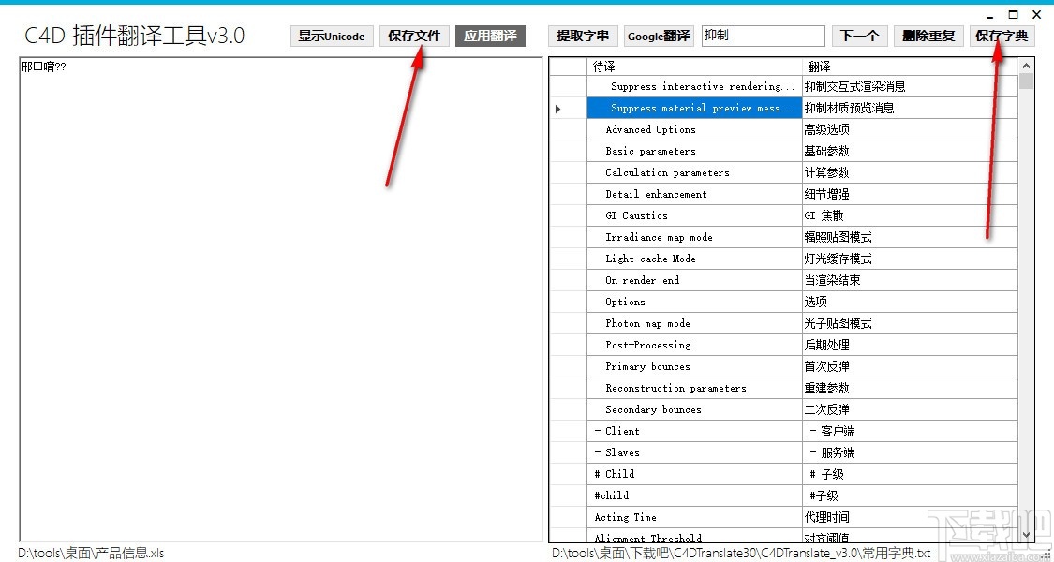Select translation cell 当渲染结束
Screen dimensions: 1054x562
tap(910, 280)
